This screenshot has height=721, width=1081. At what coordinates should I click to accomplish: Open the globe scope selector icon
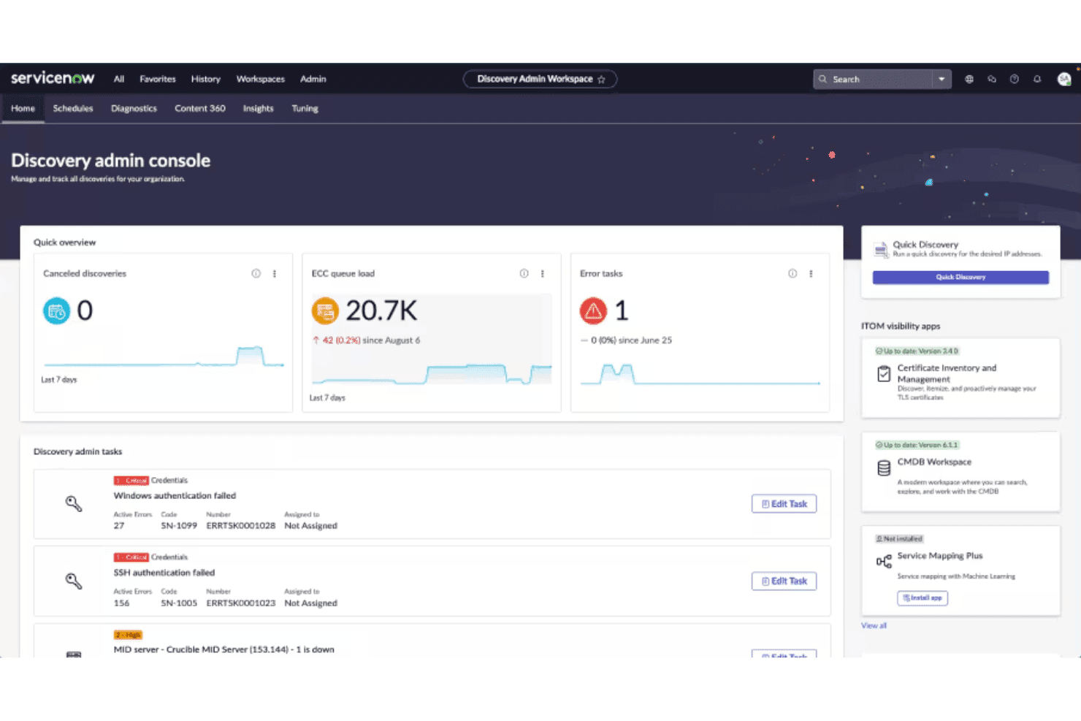[x=969, y=79]
